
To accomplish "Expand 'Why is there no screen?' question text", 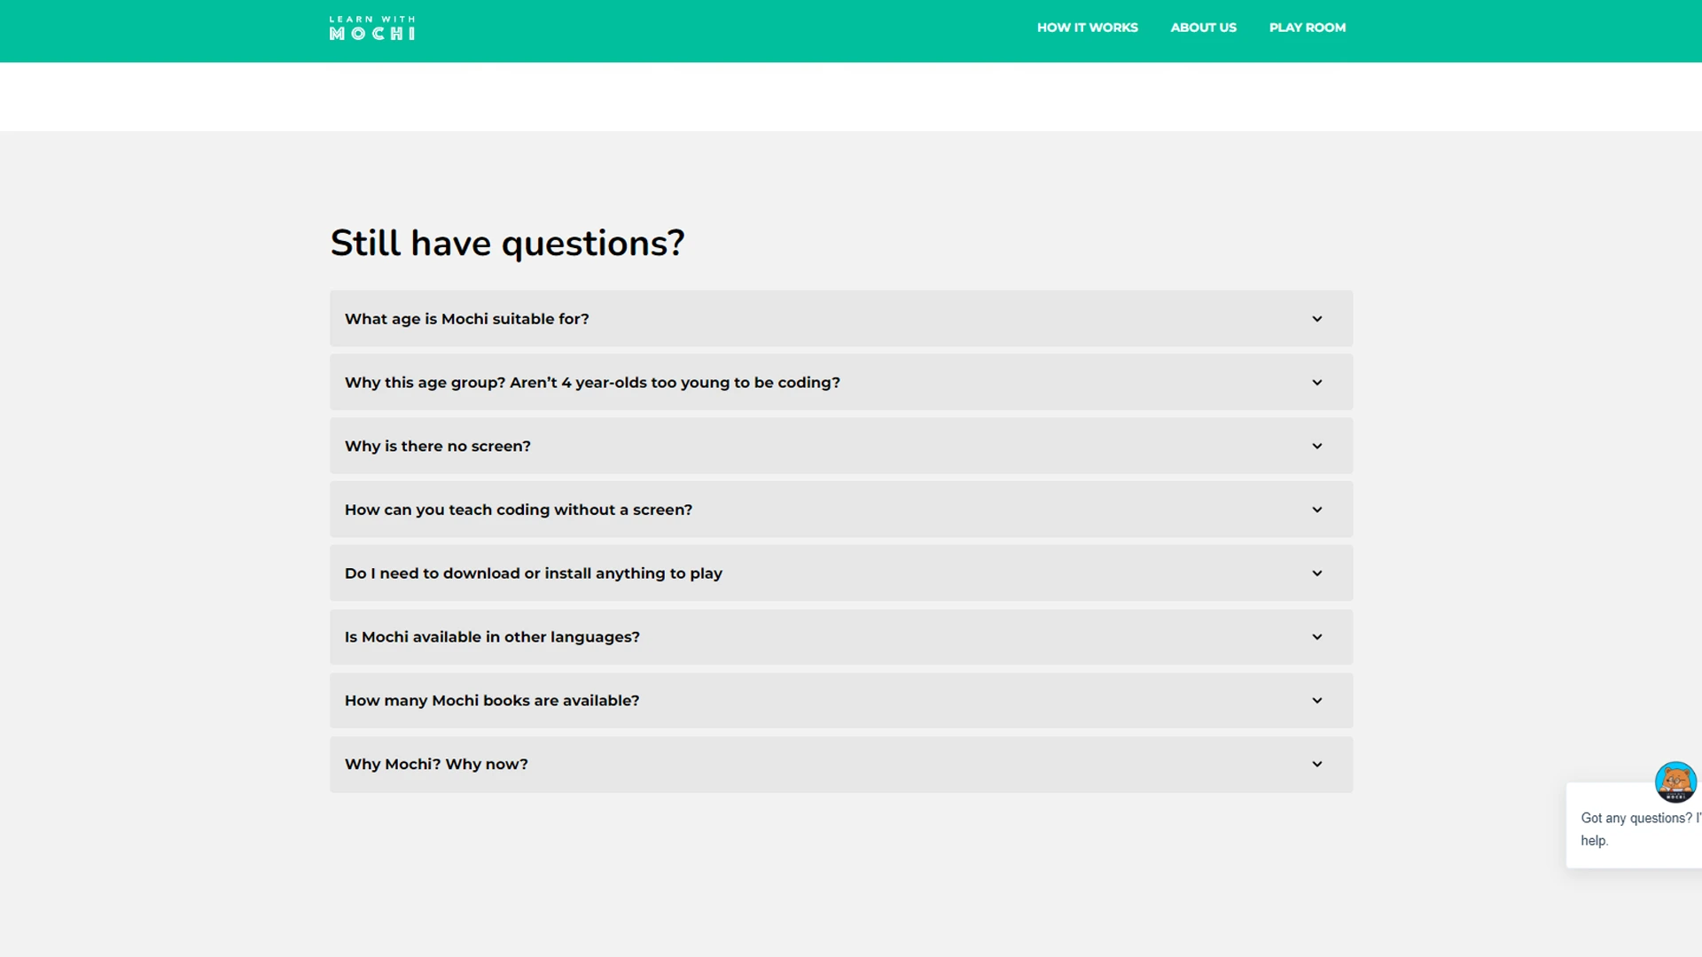I will tap(438, 447).
